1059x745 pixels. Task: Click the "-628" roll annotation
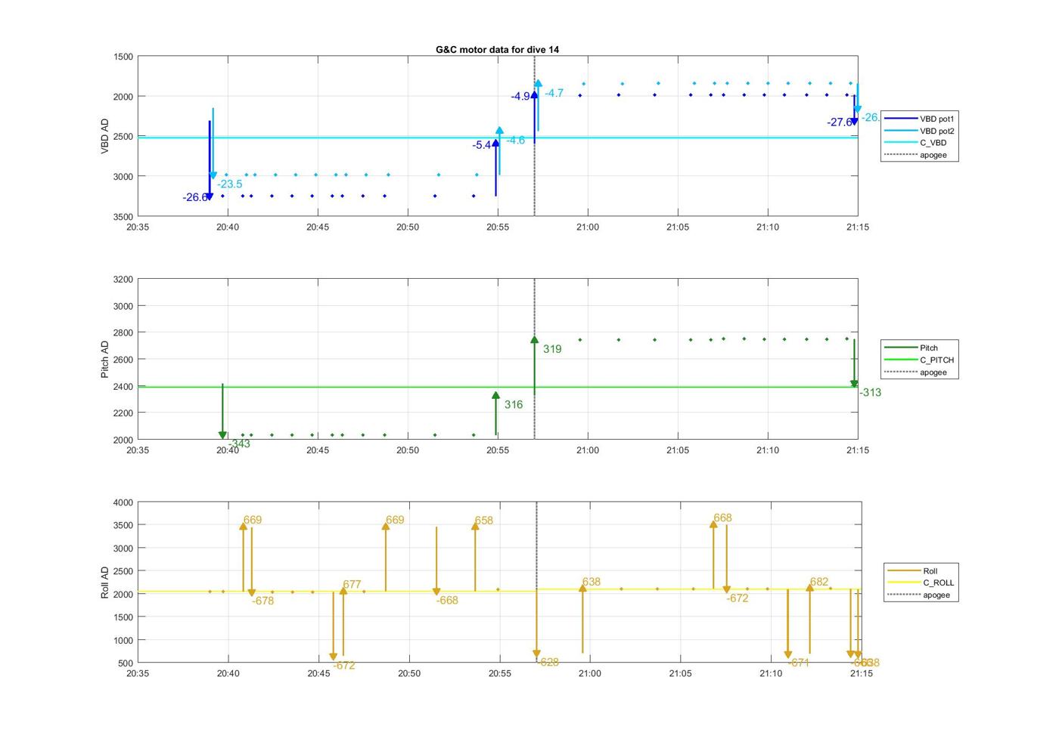pyautogui.click(x=548, y=663)
